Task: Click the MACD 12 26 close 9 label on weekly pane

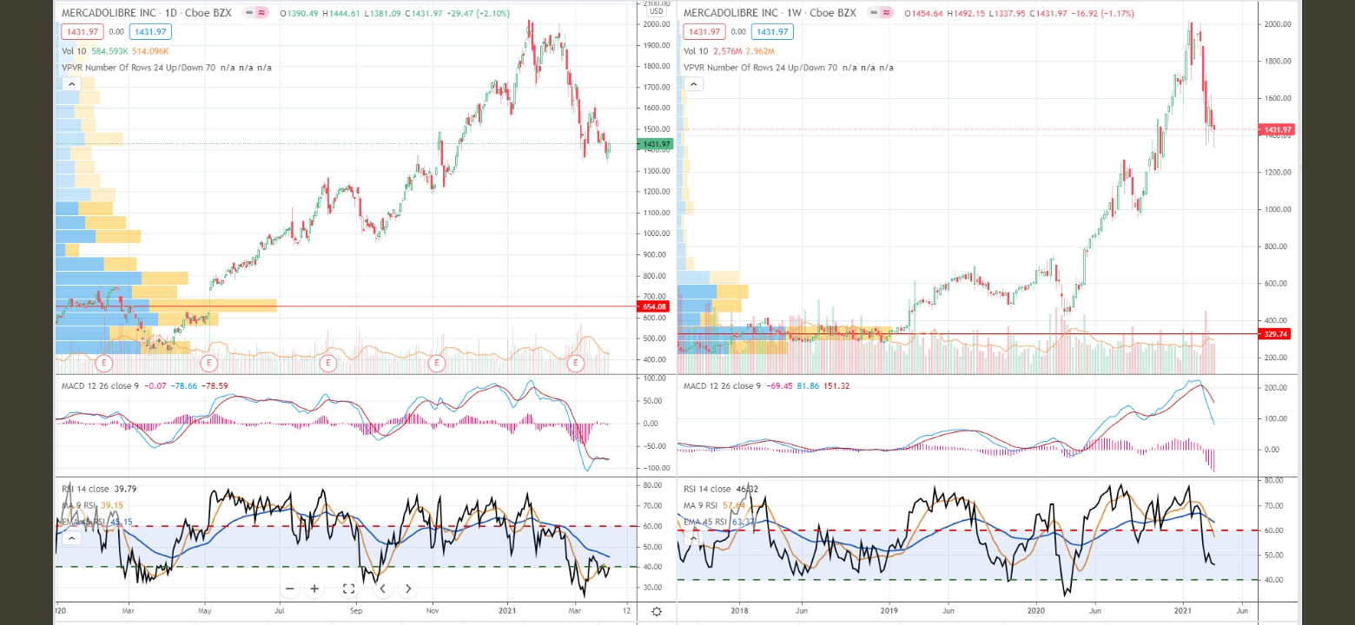Action: click(x=724, y=385)
